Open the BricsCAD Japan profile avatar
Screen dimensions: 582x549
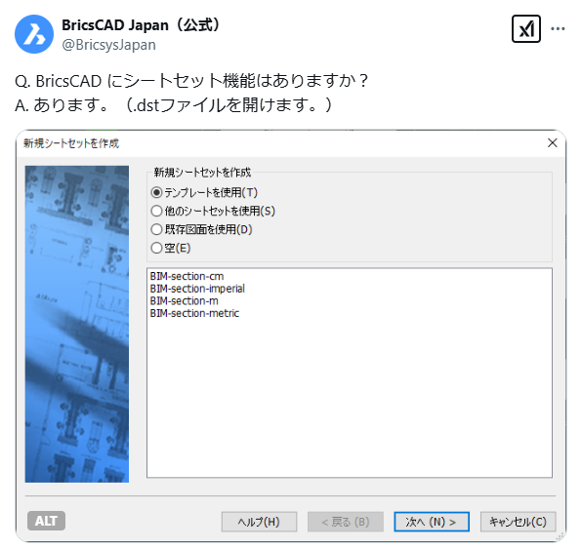(x=34, y=34)
